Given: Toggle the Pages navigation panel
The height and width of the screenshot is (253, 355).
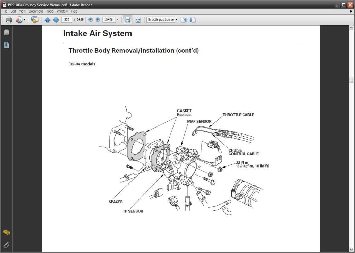Looking at the screenshot, I should point(6,32).
